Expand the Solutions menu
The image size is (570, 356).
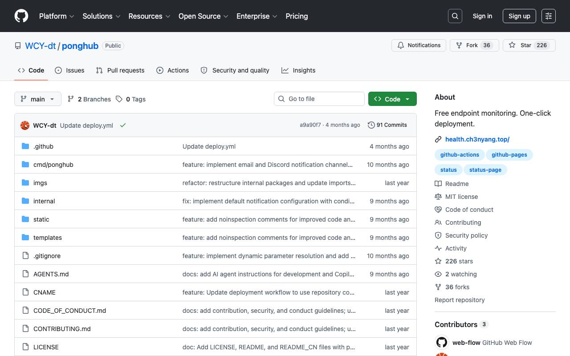102,16
